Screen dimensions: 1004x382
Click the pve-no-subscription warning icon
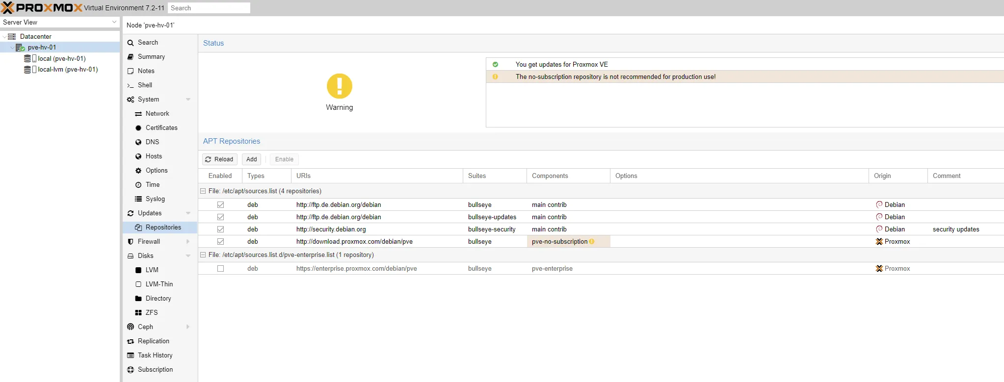[592, 242]
